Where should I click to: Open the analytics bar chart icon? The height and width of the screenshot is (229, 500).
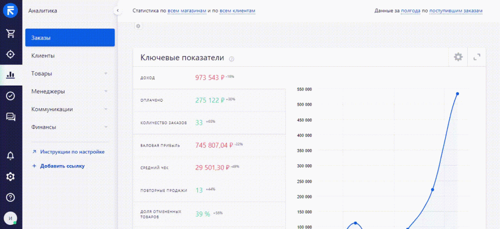10,75
